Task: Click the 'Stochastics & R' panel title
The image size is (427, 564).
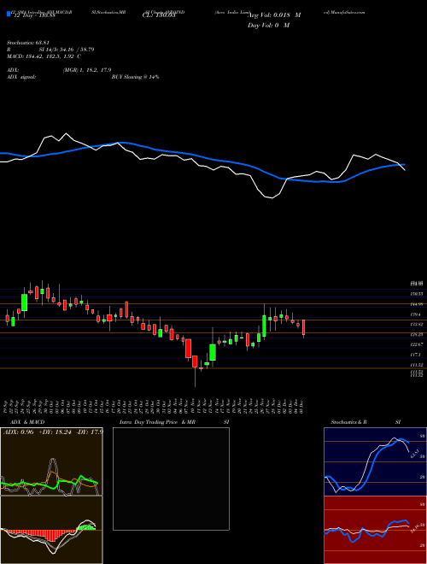Action: tap(349, 422)
